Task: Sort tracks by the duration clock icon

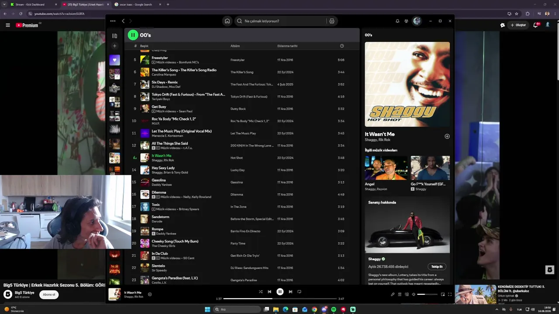Action: tap(342, 46)
